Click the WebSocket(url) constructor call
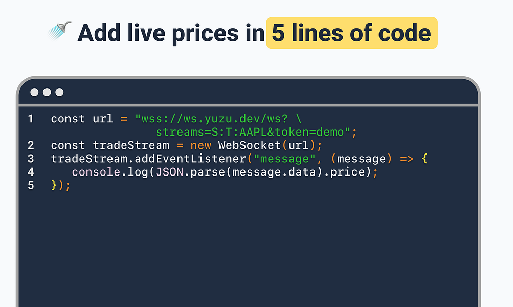The height and width of the screenshot is (307, 513). point(267,145)
